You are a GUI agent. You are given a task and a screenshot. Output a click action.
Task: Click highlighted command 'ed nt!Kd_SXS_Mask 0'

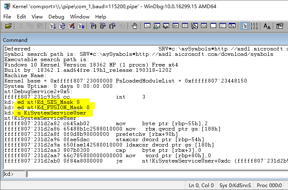[48, 102]
